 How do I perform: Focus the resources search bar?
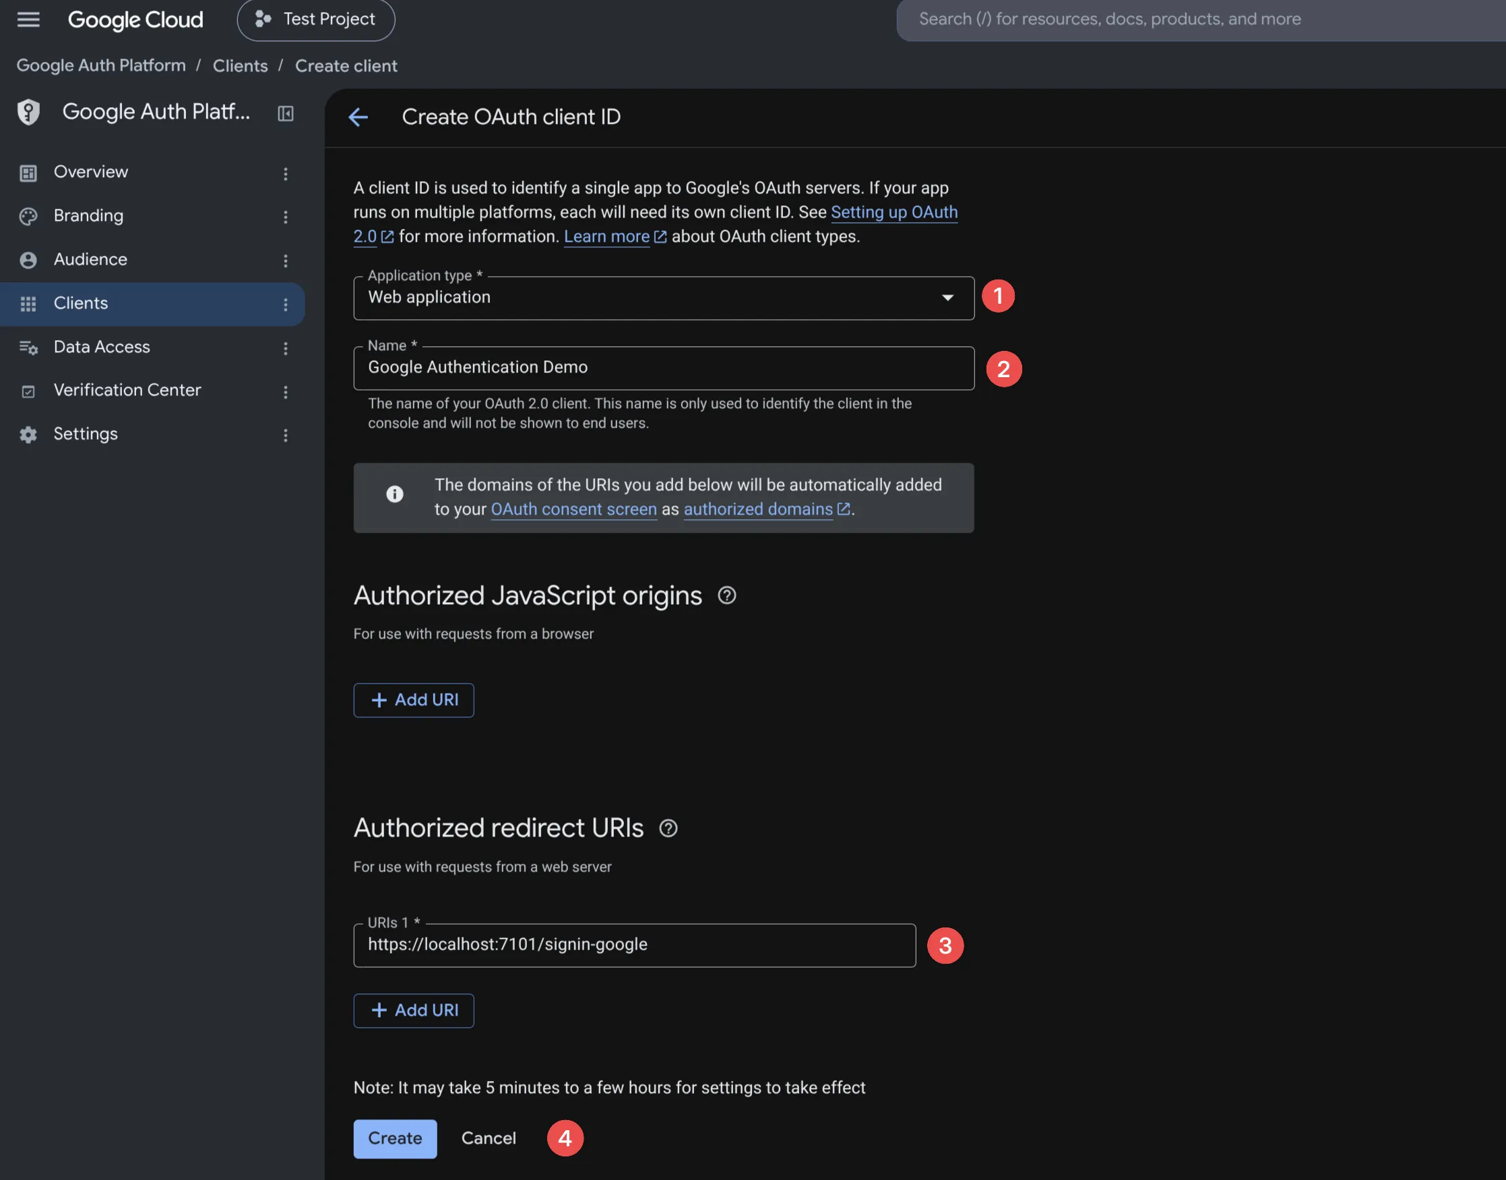point(1201,20)
